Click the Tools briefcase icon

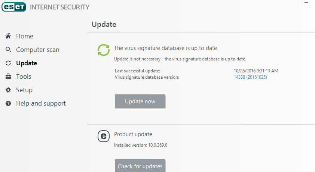(8, 76)
